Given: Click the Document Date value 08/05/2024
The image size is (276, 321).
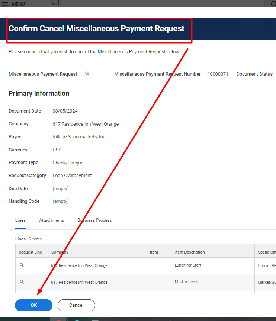Looking at the screenshot, I should click(x=65, y=111).
